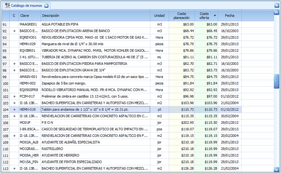
Task: Expand the HEMN-019 Tablón para andamios row
Action: [x=14, y=110]
